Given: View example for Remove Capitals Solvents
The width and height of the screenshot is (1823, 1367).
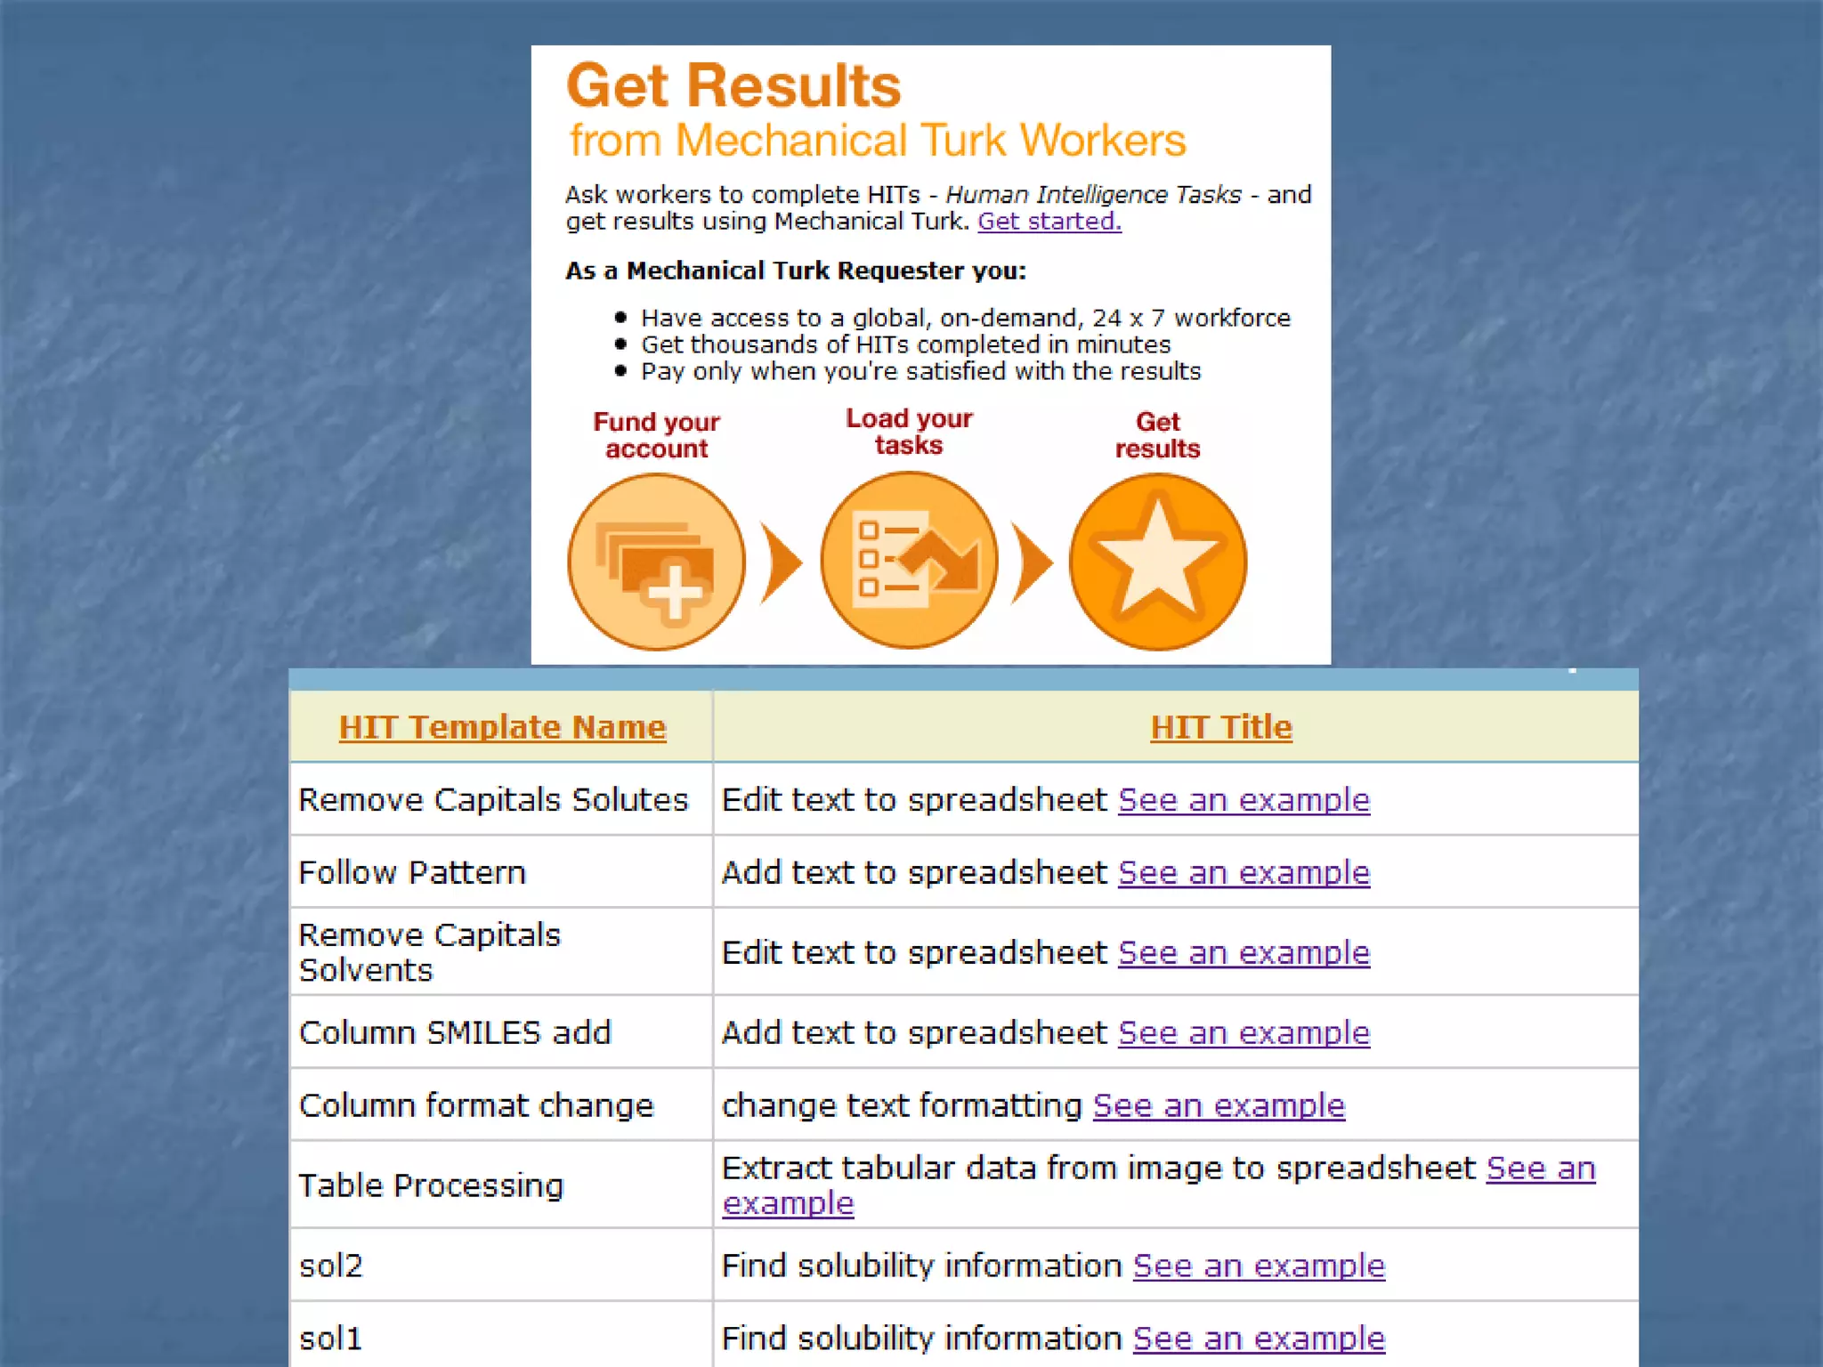Looking at the screenshot, I should point(1244,953).
